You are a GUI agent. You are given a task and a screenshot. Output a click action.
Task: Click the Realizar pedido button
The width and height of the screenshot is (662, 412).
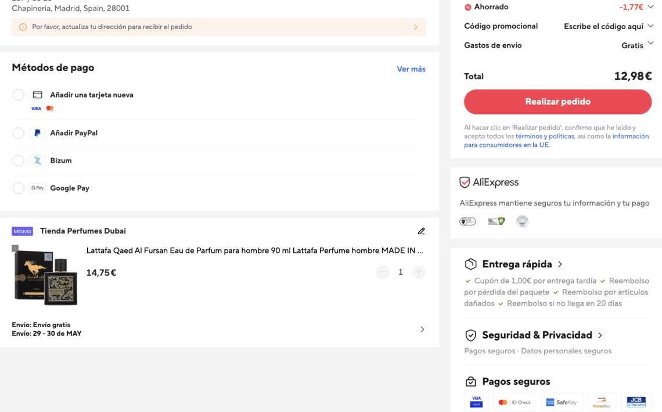click(x=557, y=102)
